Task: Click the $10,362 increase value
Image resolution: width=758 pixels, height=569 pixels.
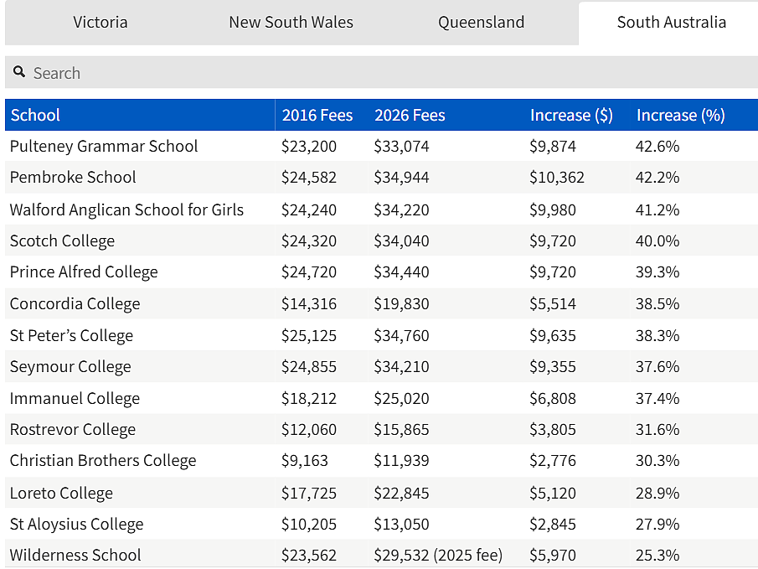Action: (x=557, y=177)
